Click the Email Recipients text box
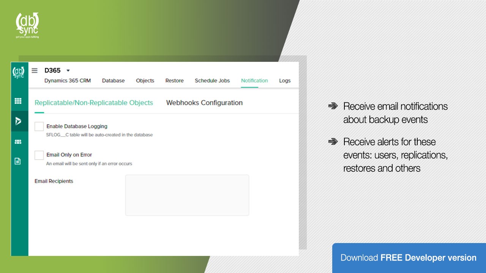 [187, 195]
